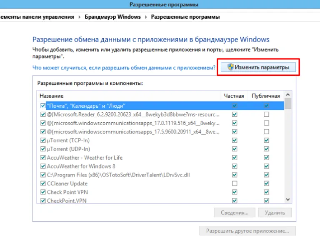320x240 pixels.
Task: Toggle the Частная checkbox for Check Point VPN
Action: 235,192
